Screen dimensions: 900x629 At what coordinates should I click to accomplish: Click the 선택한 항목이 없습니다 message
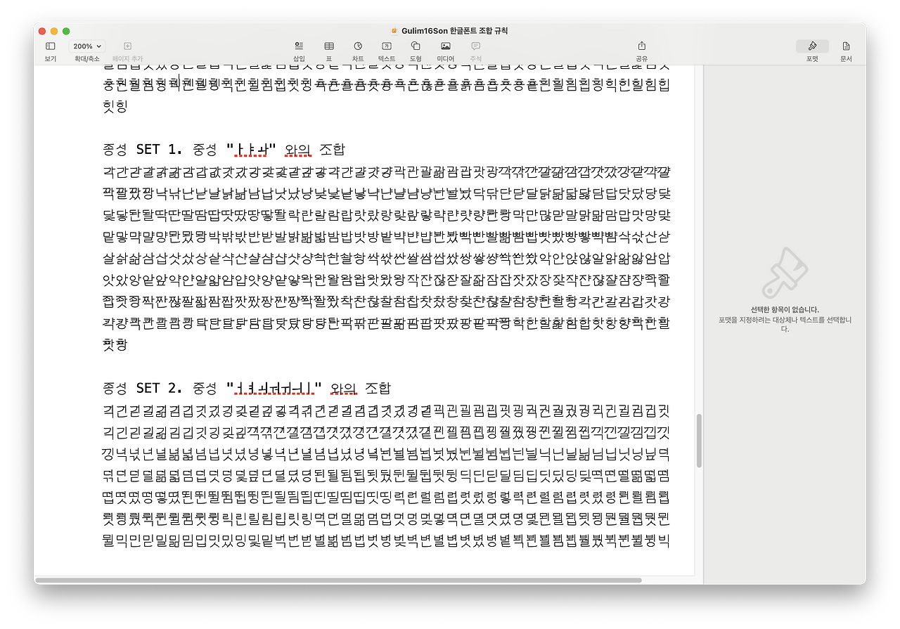(x=784, y=309)
